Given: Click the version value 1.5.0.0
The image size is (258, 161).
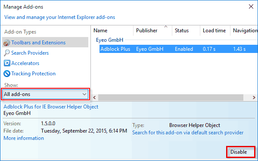Looking at the screenshot, I should tap(48, 124).
